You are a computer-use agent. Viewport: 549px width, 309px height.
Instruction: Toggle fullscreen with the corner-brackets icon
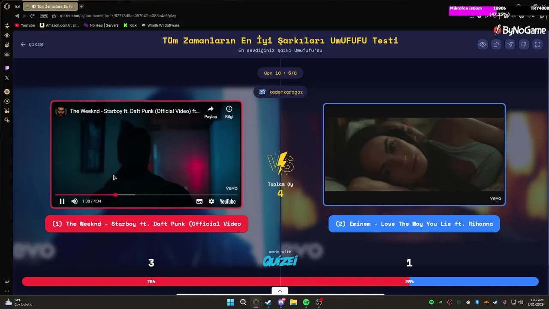(537, 44)
